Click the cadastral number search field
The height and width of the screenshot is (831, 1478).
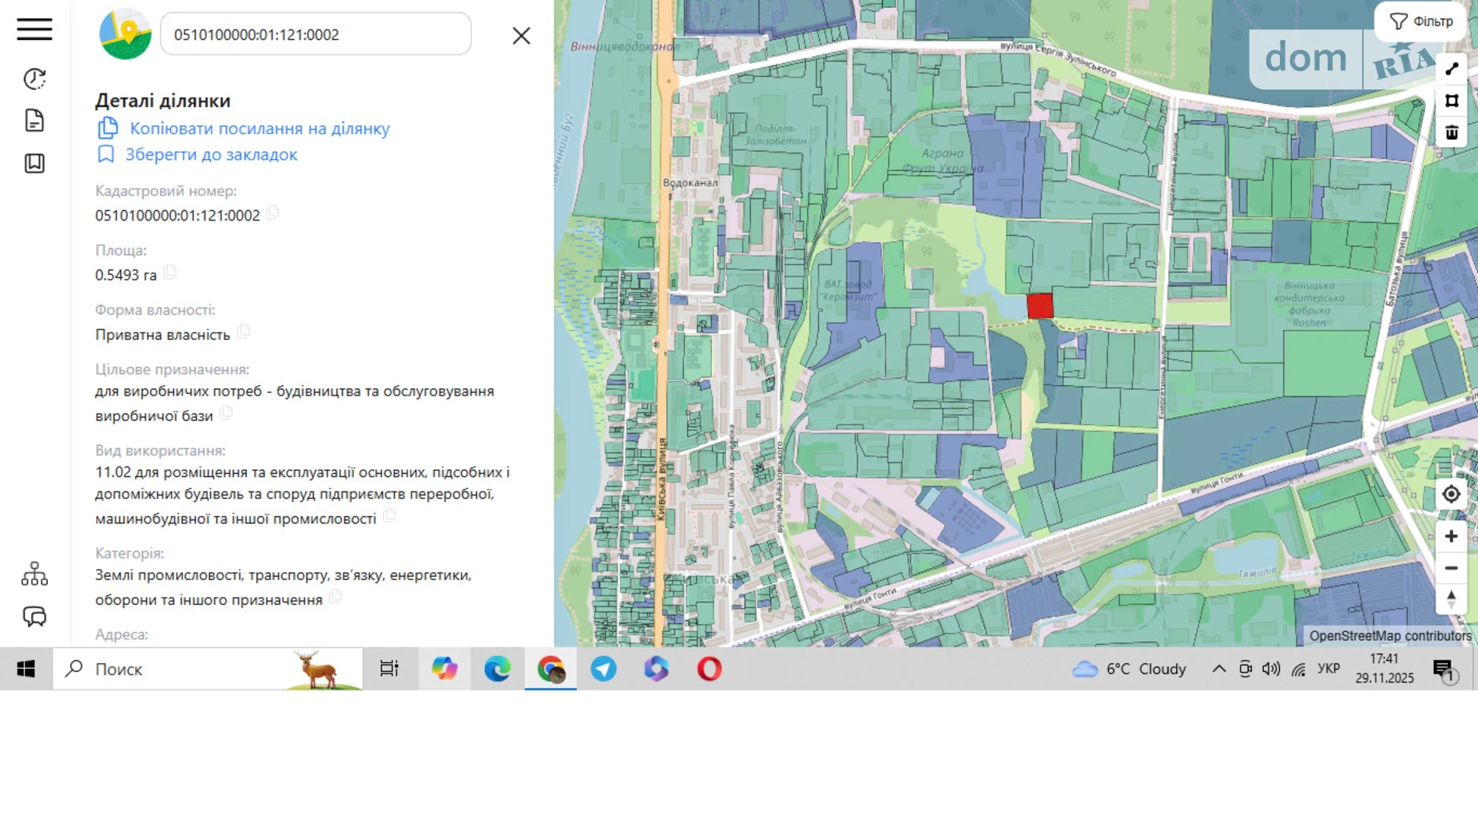pyautogui.click(x=316, y=34)
